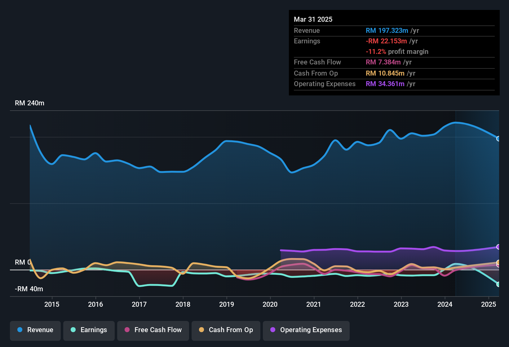Viewport: 509px width, 347px height.
Task: Click the RM 7.384m free cash flow value
Action: [383, 62]
